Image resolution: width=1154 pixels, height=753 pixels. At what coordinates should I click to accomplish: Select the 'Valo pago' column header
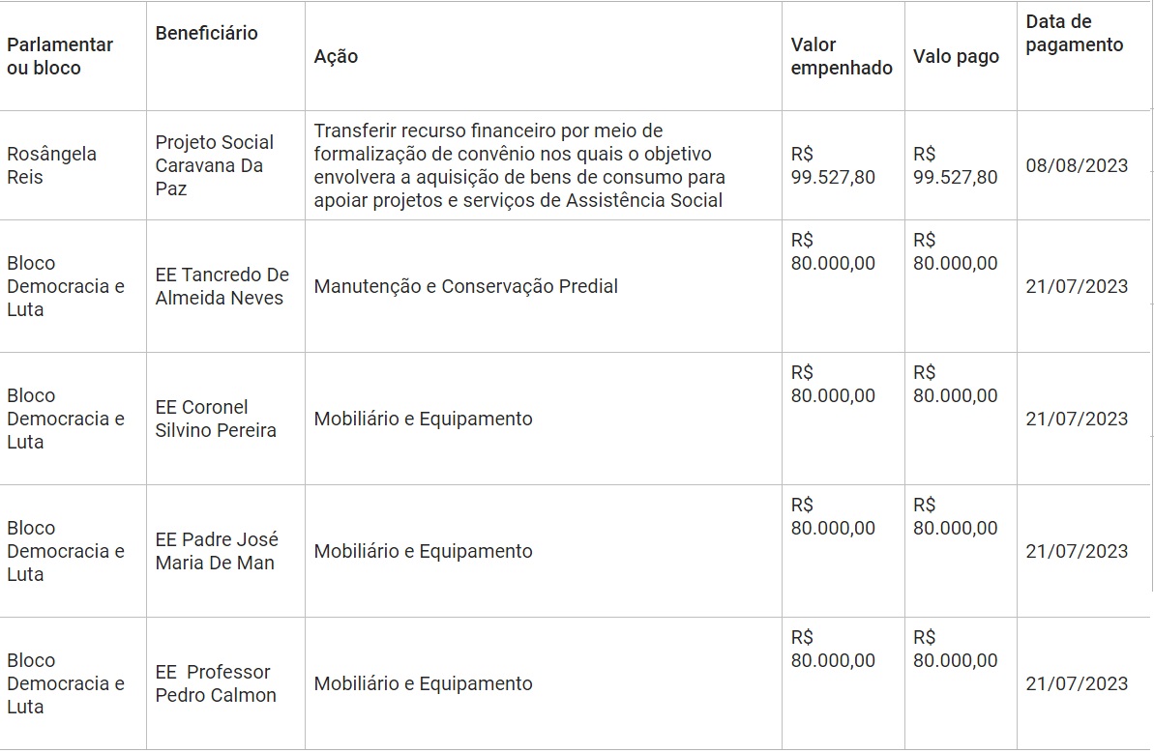pos(956,56)
